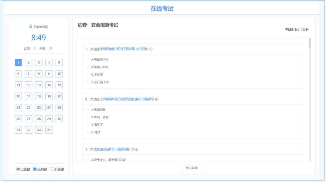This screenshot has width=326, height=185.
Task: Click the 关答 unanswered count 34
Action: tap(50, 48)
